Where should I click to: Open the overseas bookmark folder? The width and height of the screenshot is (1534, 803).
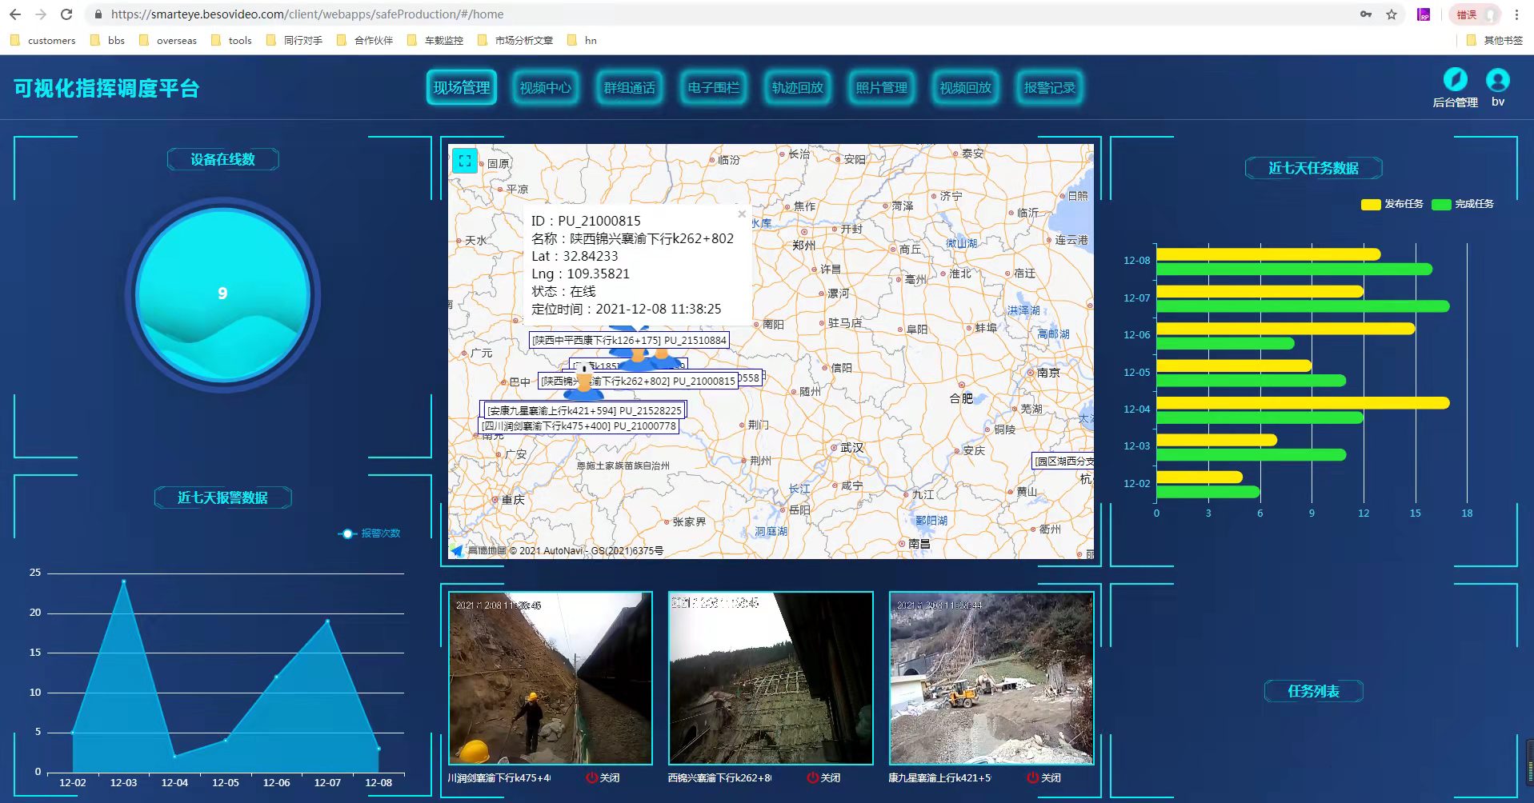[168, 40]
